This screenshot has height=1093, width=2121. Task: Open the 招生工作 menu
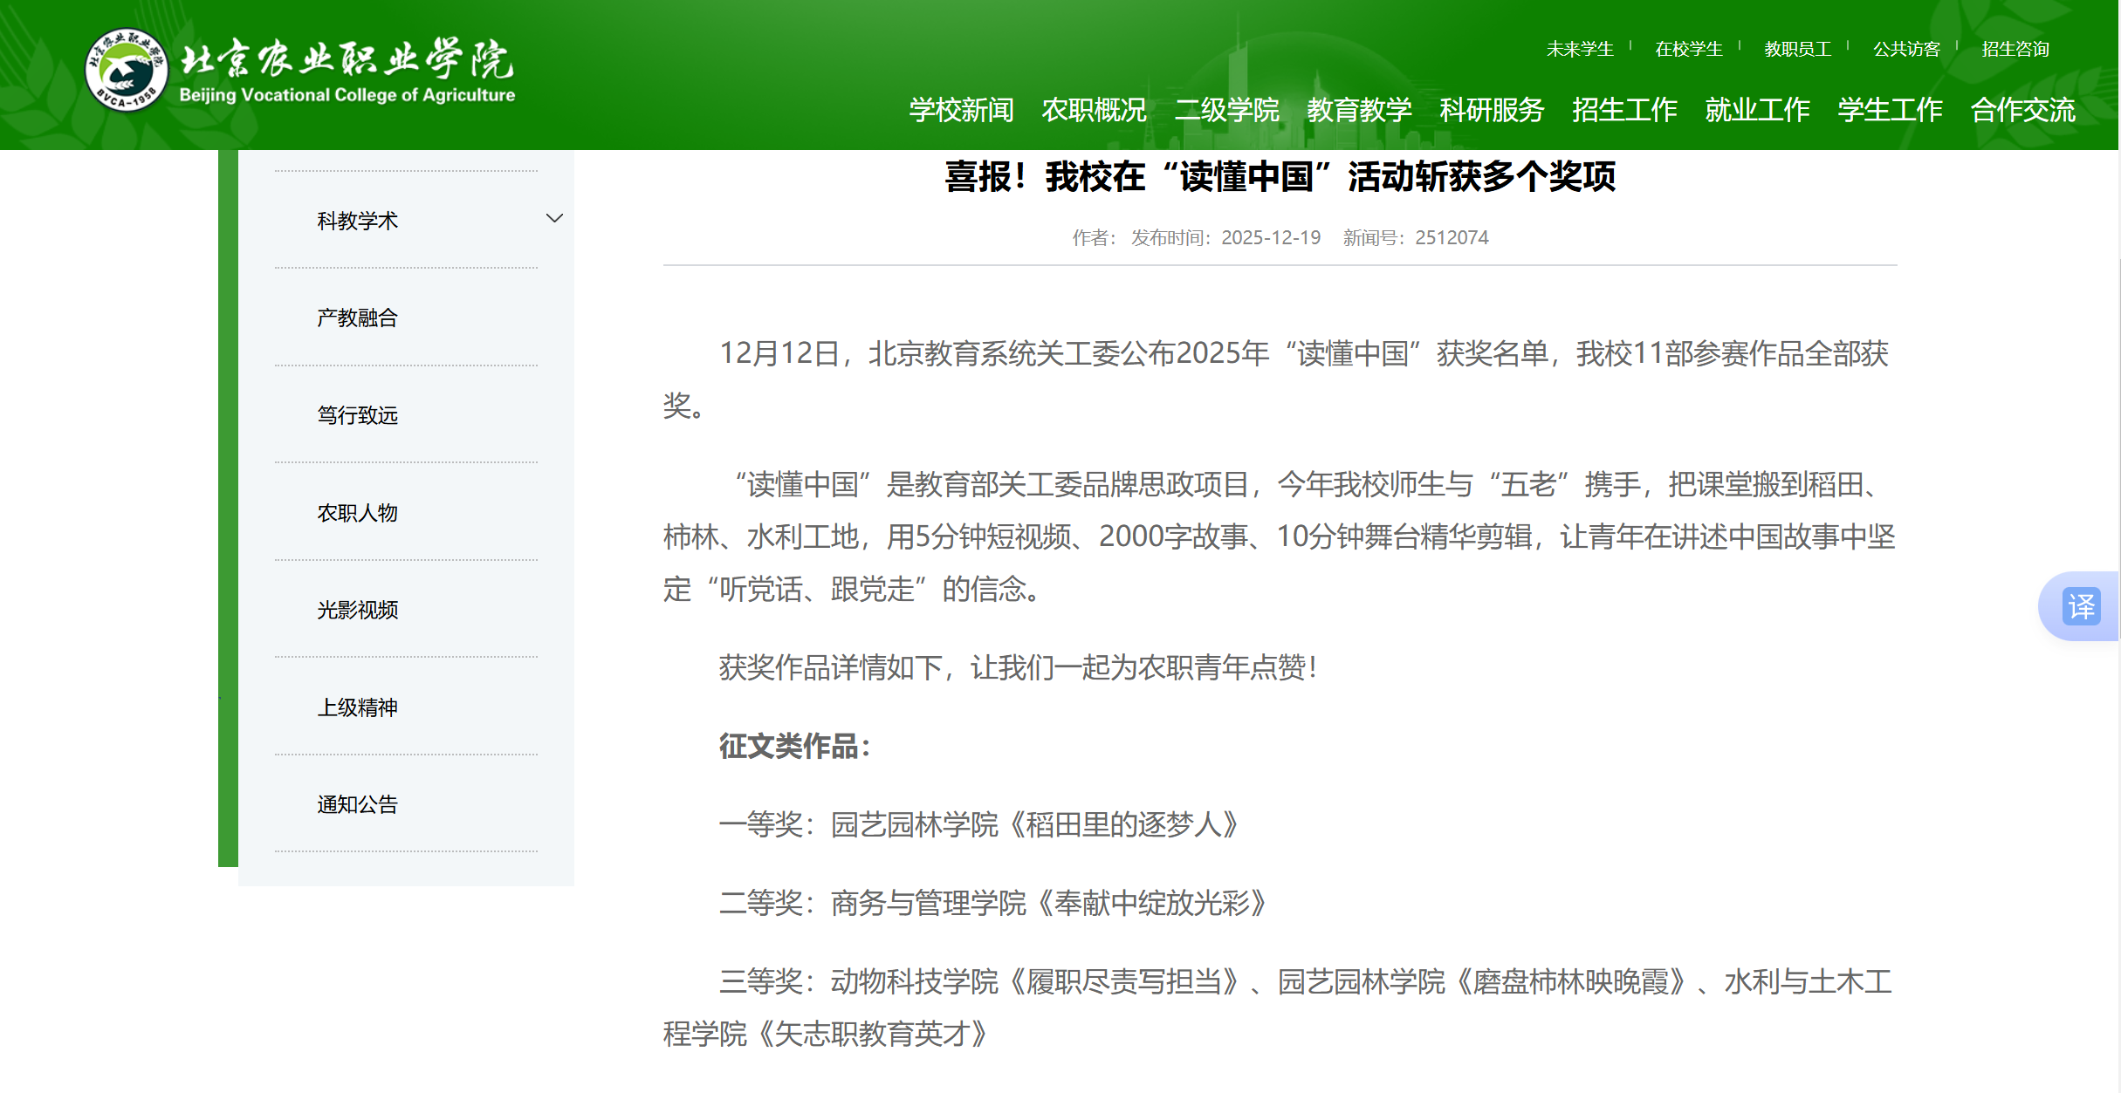tap(1624, 110)
